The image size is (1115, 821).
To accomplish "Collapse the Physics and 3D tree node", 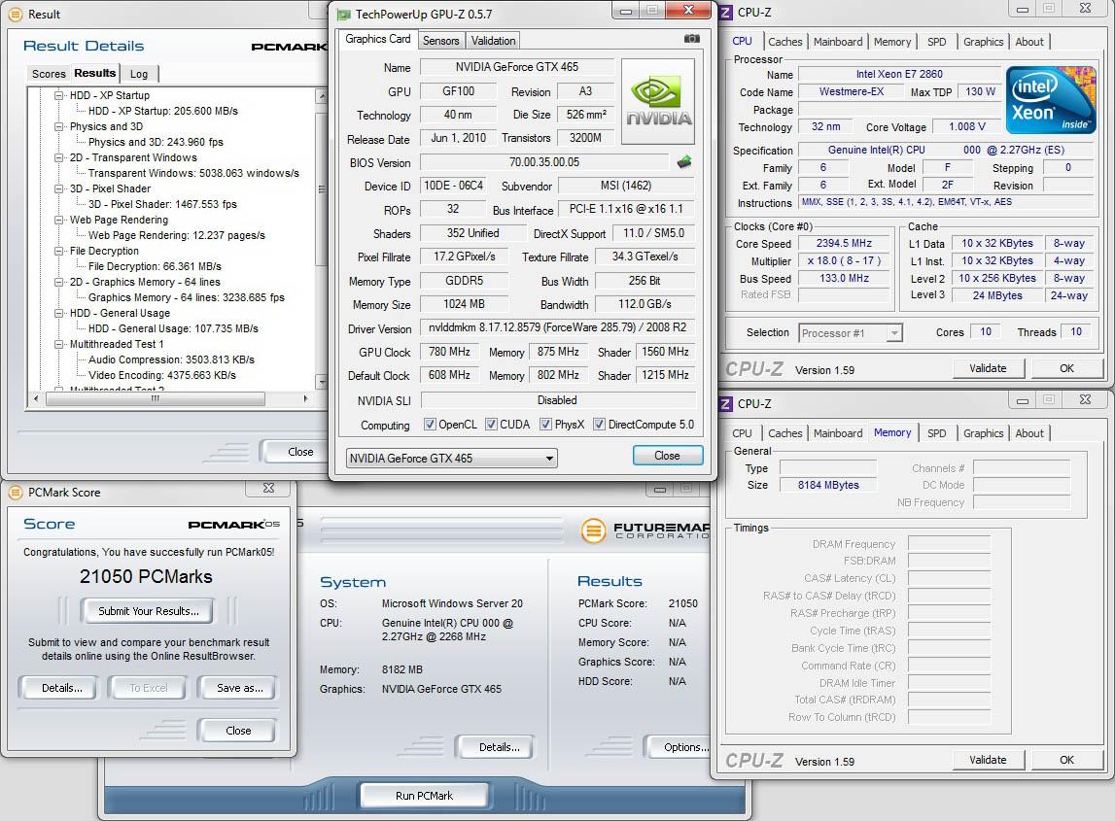I will pyautogui.click(x=59, y=126).
